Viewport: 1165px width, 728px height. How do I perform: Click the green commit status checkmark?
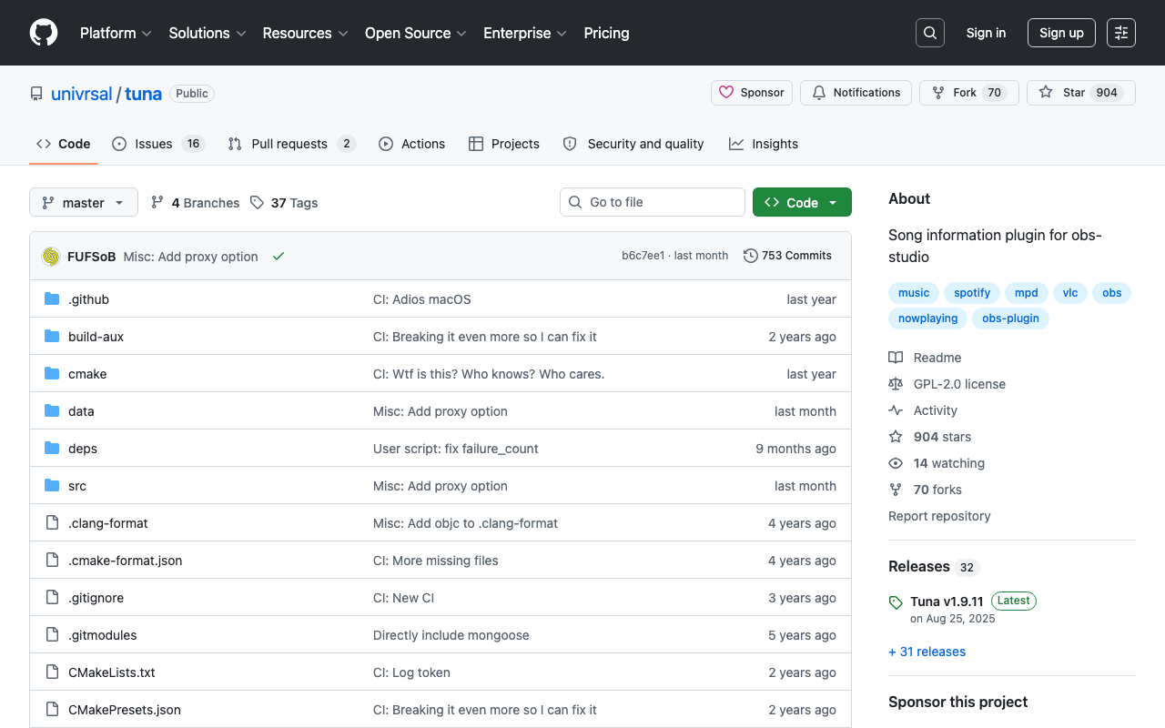(279, 257)
